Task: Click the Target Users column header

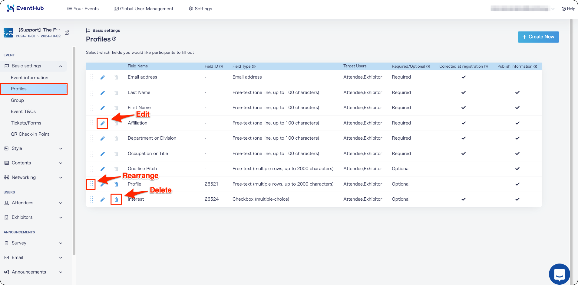Action: (355, 66)
